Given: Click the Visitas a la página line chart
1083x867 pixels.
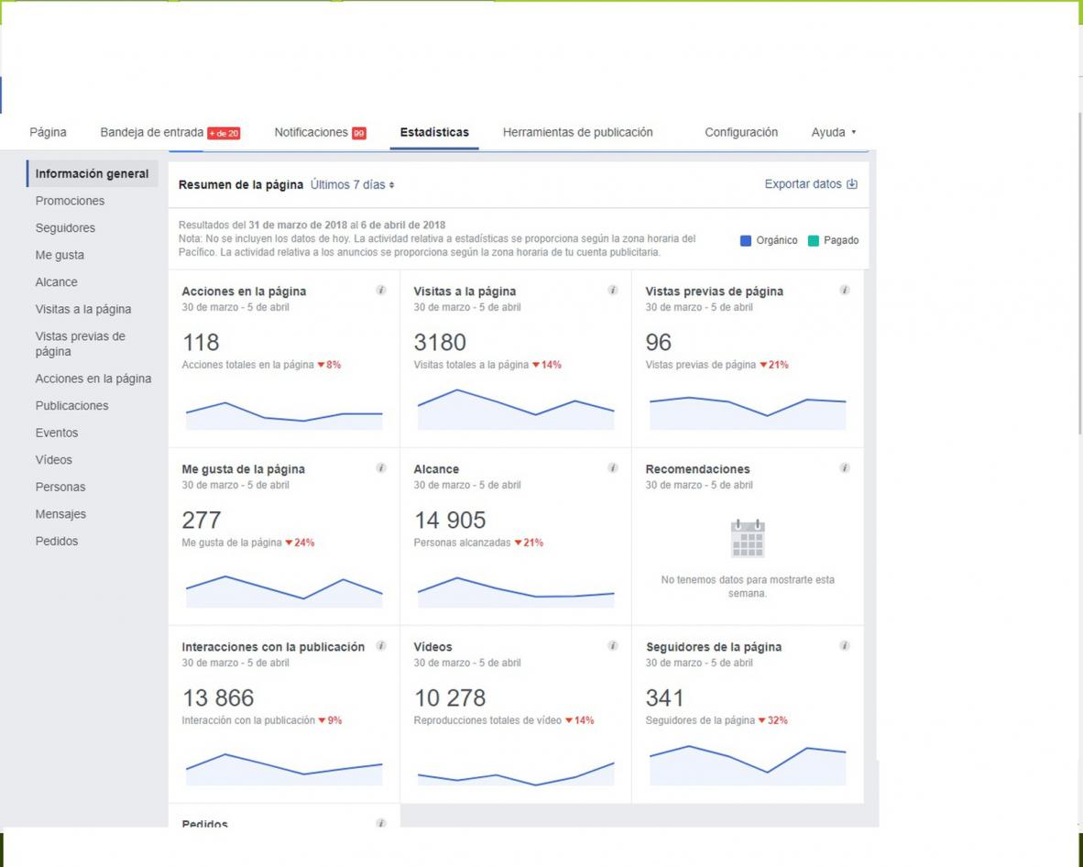Looking at the screenshot, I should [516, 410].
